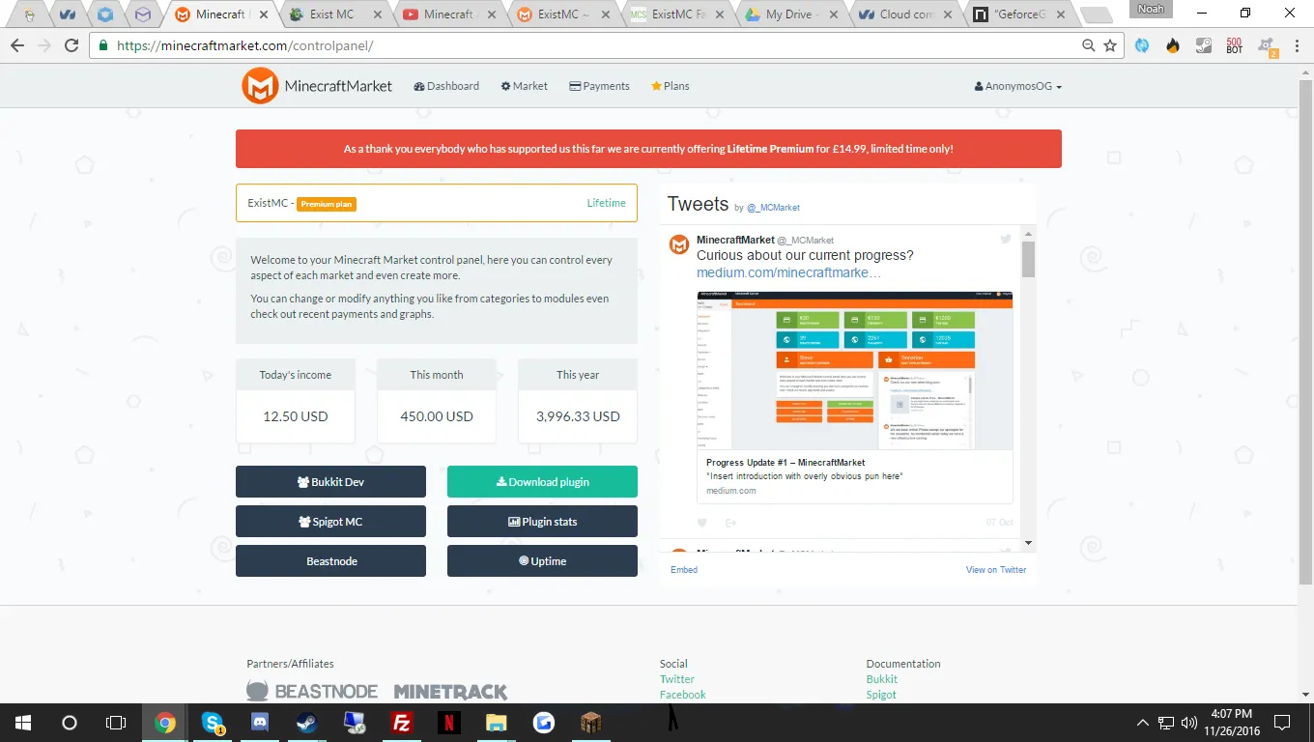Click the @_MCMarket link beside Tweets
This screenshot has height=742, width=1314.
pyautogui.click(x=773, y=208)
